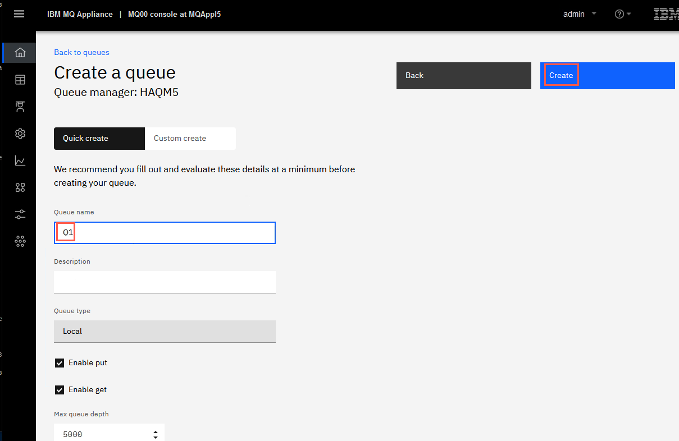Screen dimensions: 679x441
Task: Click the IBM MQ Appliance title
Action: tap(80, 14)
